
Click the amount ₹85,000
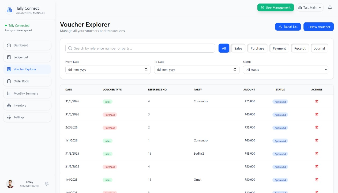coord(250,154)
